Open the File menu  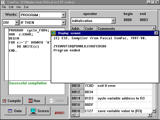pyautogui.click(x=4, y=7)
